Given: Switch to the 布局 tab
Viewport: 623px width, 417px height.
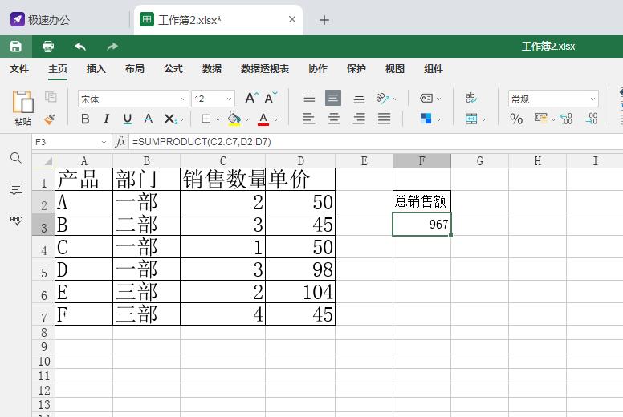Looking at the screenshot, I should click(x=135, y=69).
